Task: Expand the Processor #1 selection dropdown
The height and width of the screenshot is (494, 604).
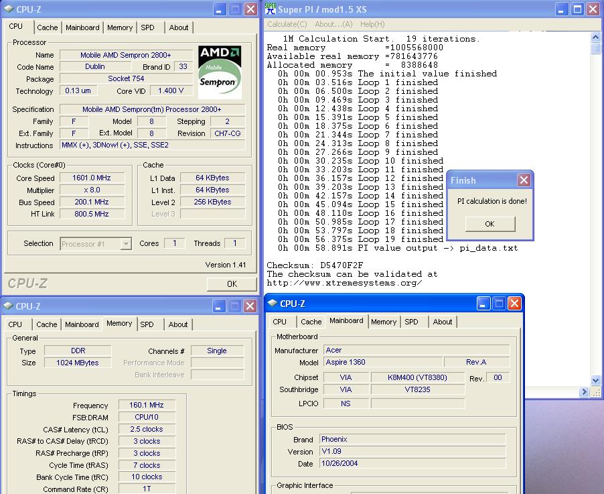Action: click(126, 244)
